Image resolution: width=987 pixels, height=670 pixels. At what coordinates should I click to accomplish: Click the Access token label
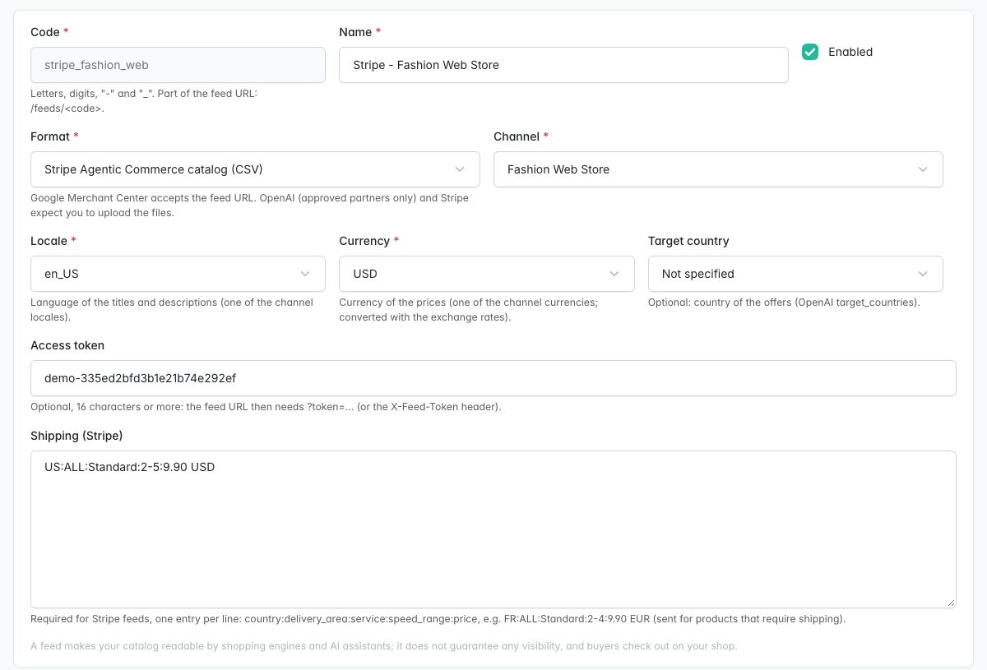(67, 345)
